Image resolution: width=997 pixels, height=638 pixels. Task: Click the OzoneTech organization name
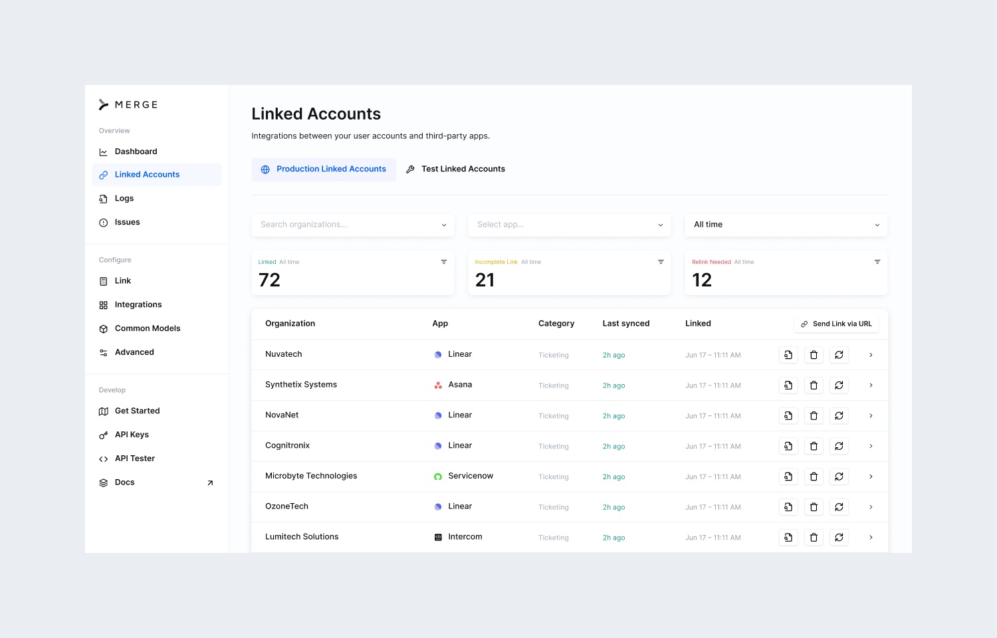click(287, 506)
